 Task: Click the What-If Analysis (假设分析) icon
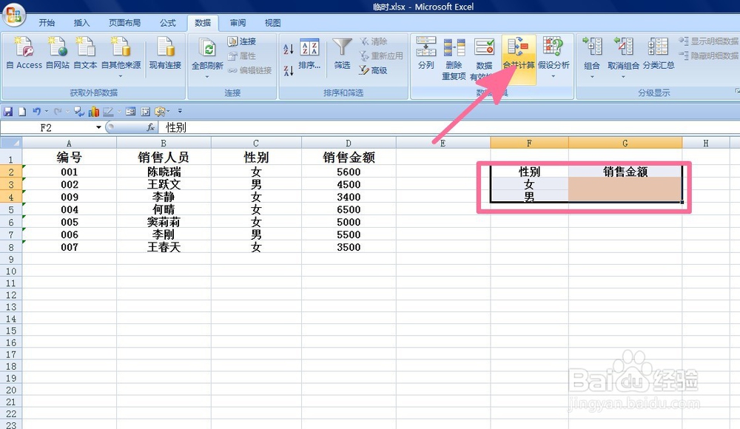point(553,47)
